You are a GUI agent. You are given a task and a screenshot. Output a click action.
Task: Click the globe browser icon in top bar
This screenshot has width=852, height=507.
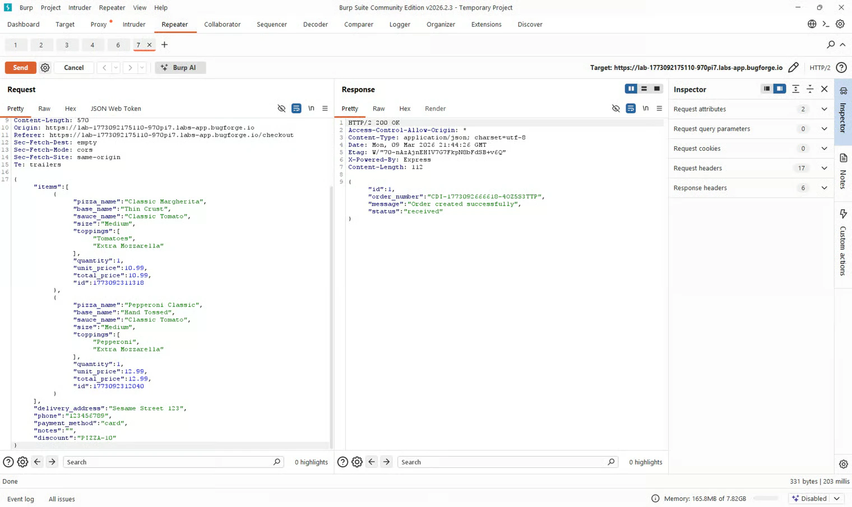[x=812, y=24]
